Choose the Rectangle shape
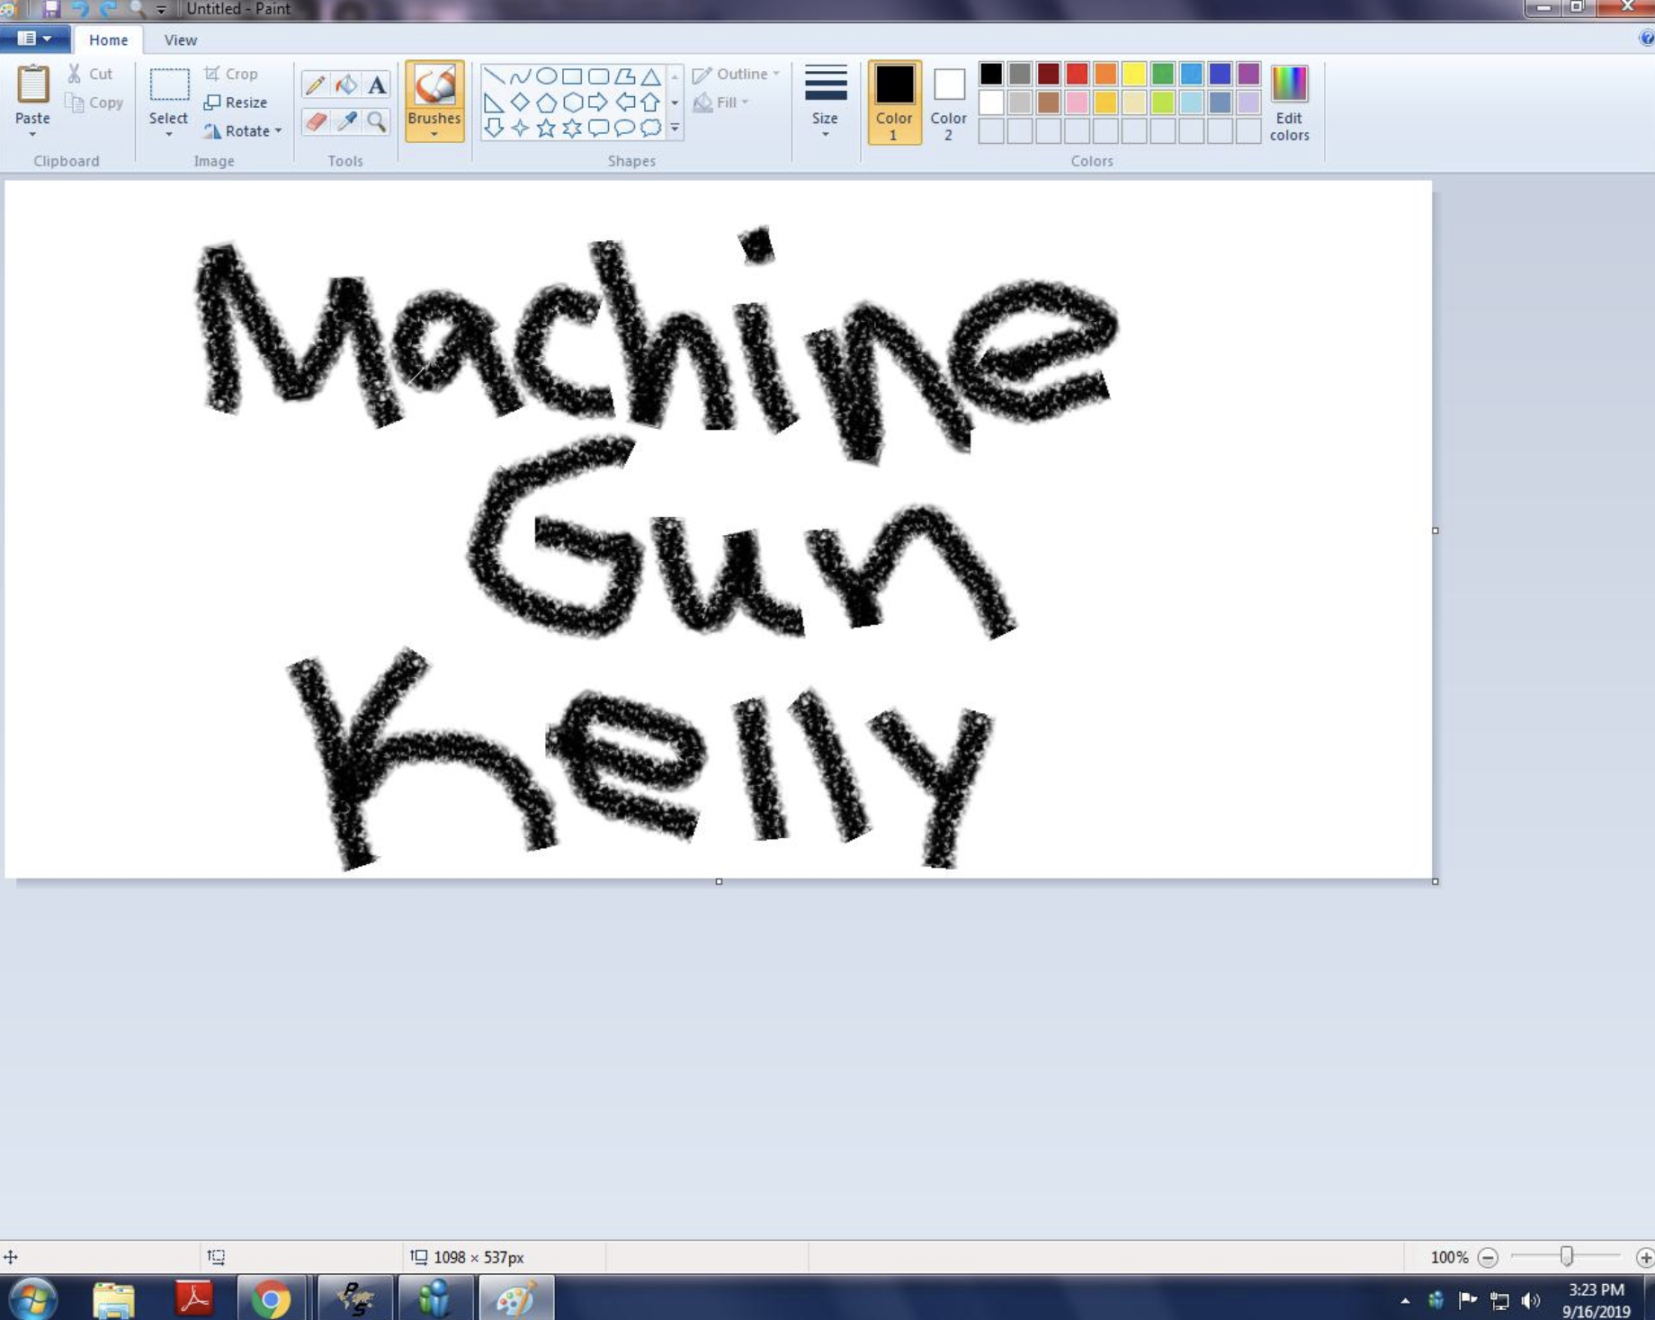Viewport: 1655px width, 1320px height. (572, 76)
